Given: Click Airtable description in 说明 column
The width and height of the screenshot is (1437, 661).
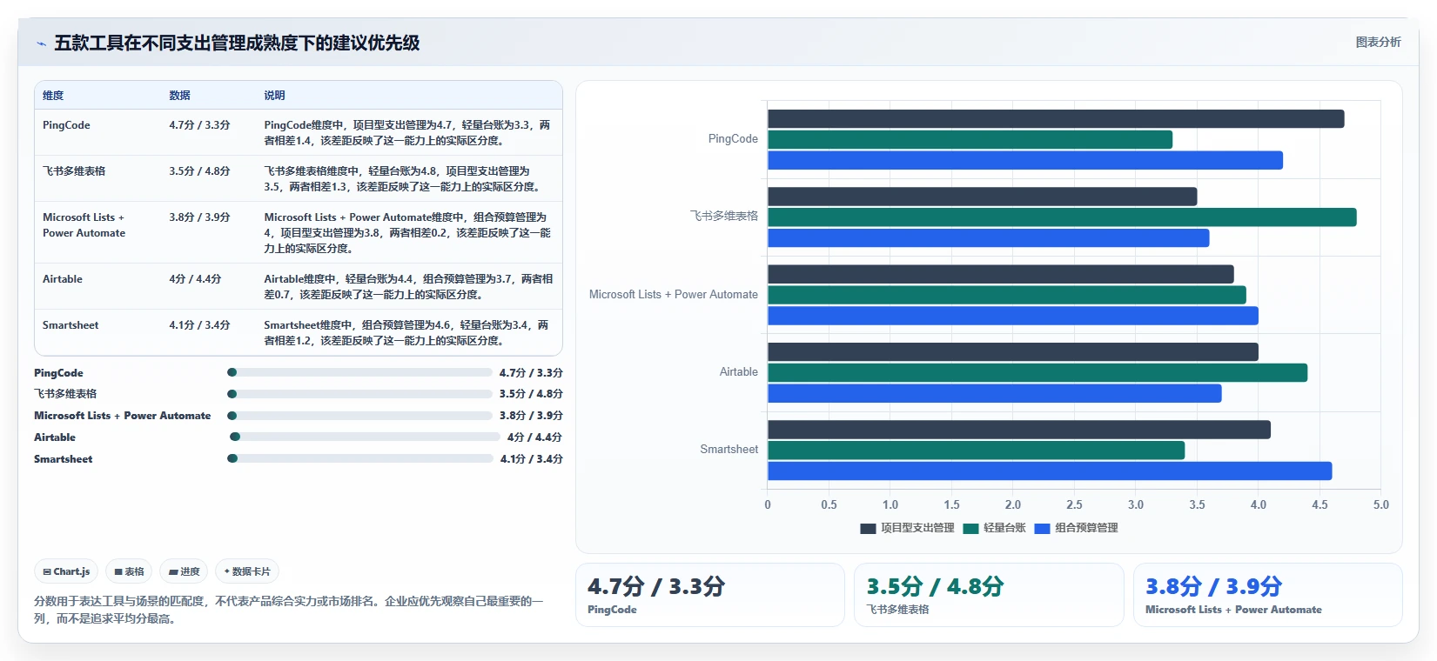Looking at the screenshot, I should coord(408,287).
